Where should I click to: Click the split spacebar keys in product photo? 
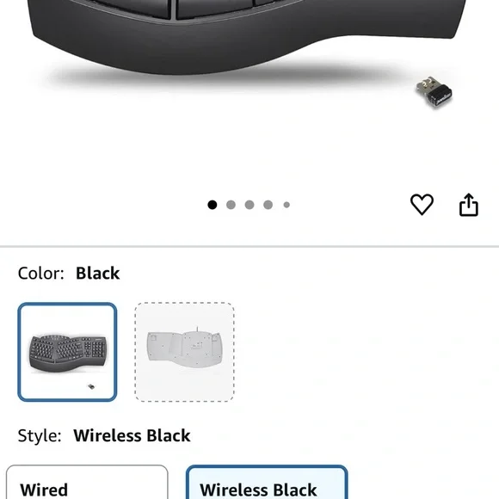point(174,8)
